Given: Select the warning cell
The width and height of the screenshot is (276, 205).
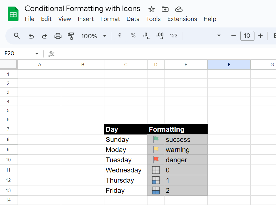Looking at the screenshot, I should click(186, 150).
